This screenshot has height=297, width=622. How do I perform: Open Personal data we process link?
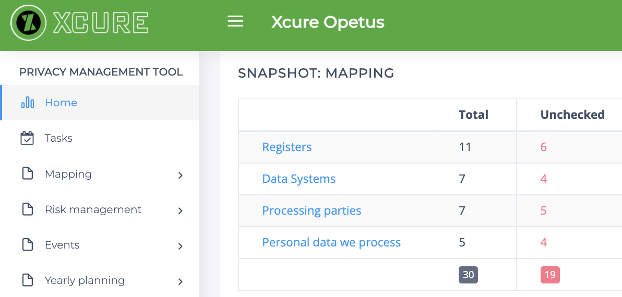[331, 242]
